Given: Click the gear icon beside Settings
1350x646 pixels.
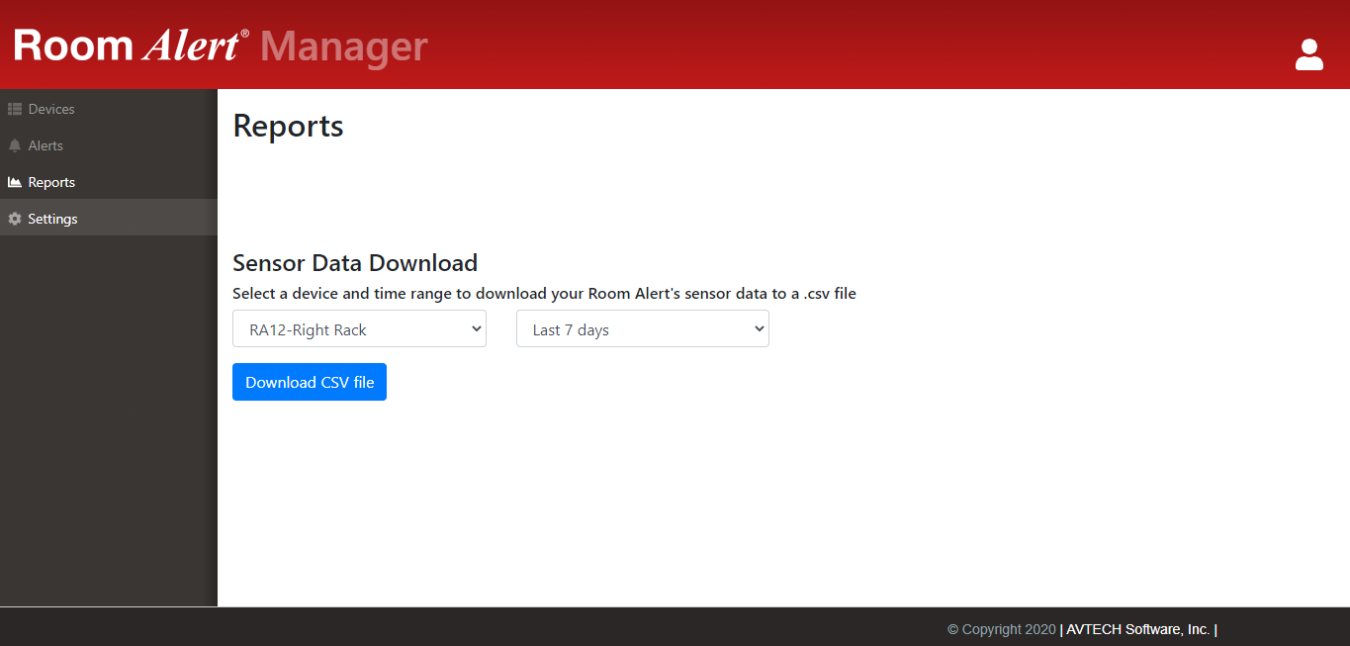Looking at the screenshot, I should point(14,218).
